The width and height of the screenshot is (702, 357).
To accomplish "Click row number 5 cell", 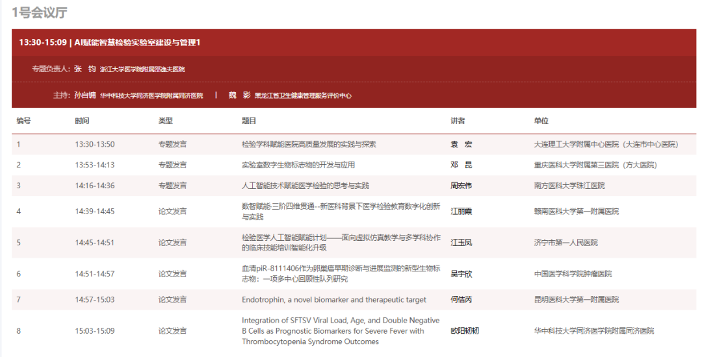I will point(18,243).
